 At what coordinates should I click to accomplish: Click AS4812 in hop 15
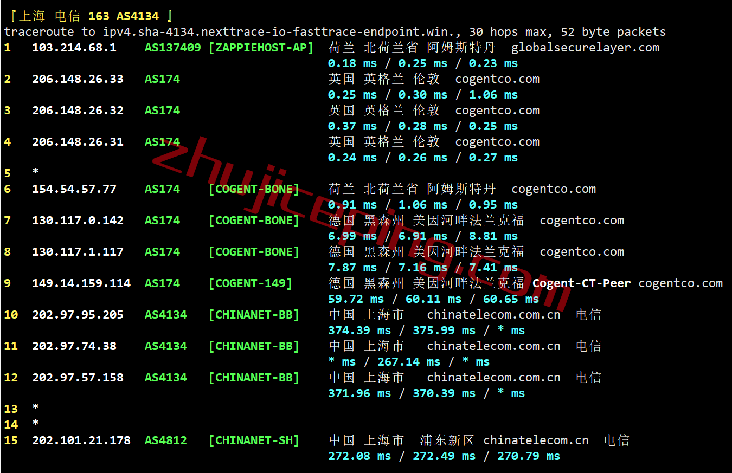click(x=166, y=440)
